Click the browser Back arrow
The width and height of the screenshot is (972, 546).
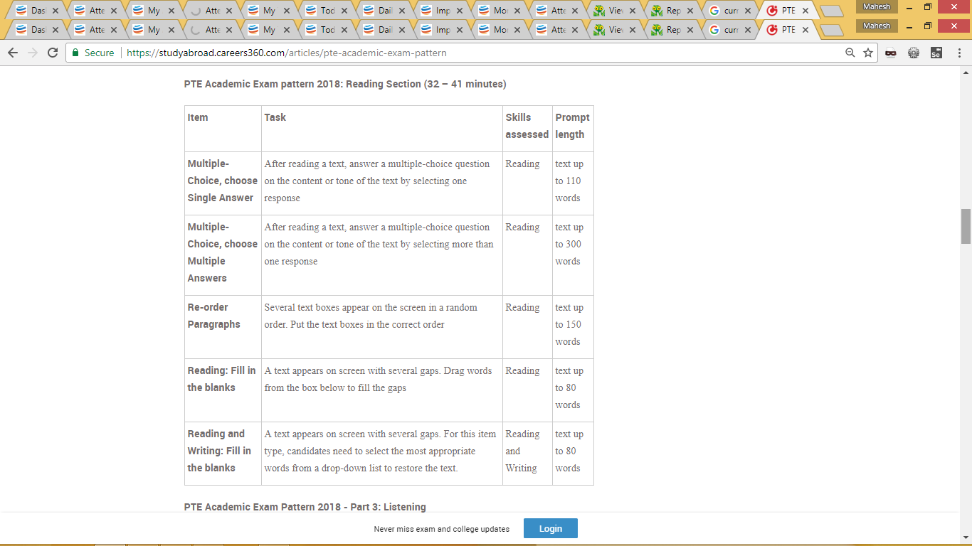13,53
